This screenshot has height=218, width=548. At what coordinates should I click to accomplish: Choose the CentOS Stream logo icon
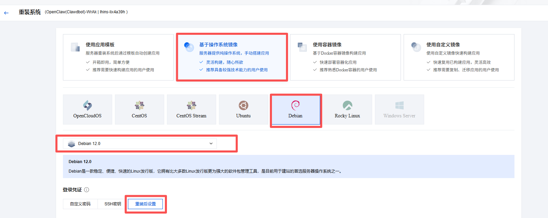[x=192, y=105]
